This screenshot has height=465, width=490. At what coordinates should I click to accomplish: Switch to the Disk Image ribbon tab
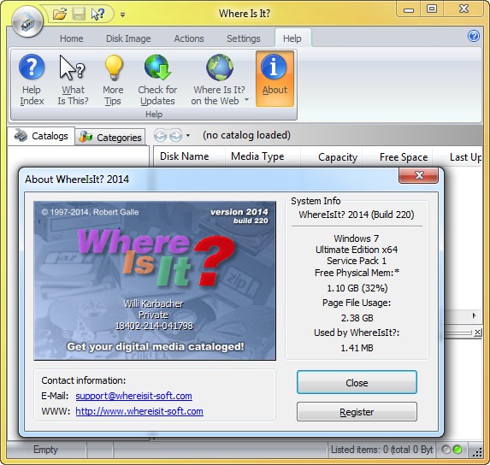pos(128,38)
